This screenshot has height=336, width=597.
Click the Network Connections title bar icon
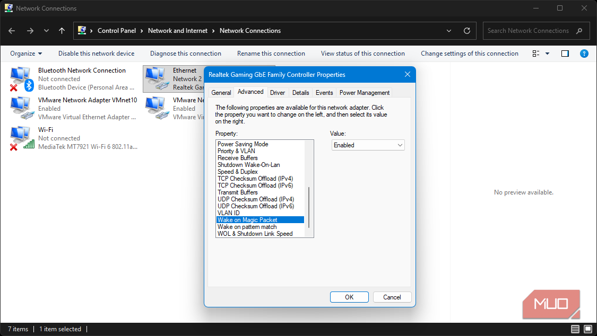8,8
